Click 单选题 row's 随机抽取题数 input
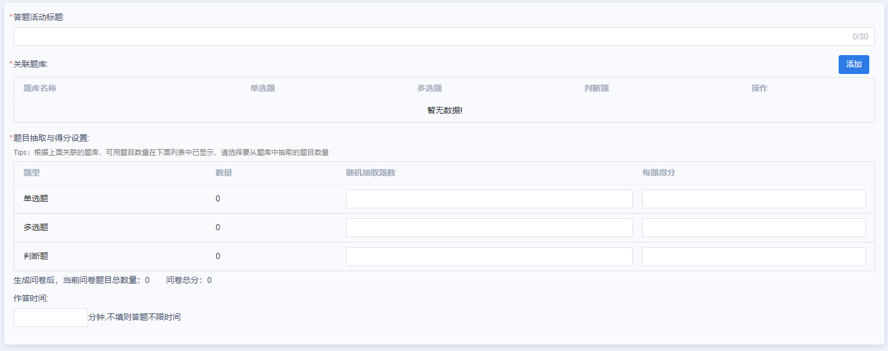The image size is (888, 351). (489, 199)
